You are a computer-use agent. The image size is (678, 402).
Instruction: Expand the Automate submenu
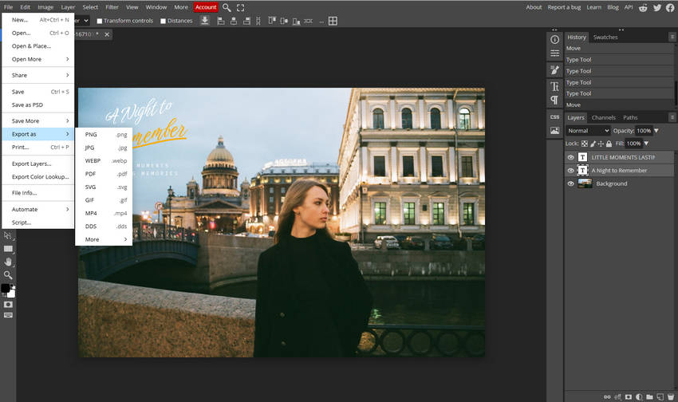tap(38, 209)
